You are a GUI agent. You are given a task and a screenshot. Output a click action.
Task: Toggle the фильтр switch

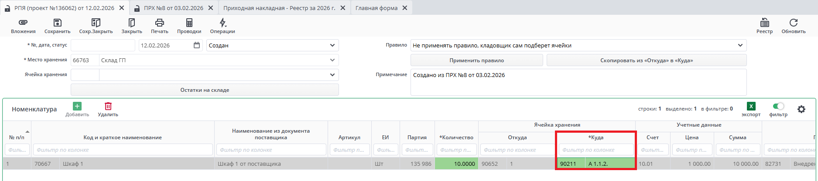(778, 106)
